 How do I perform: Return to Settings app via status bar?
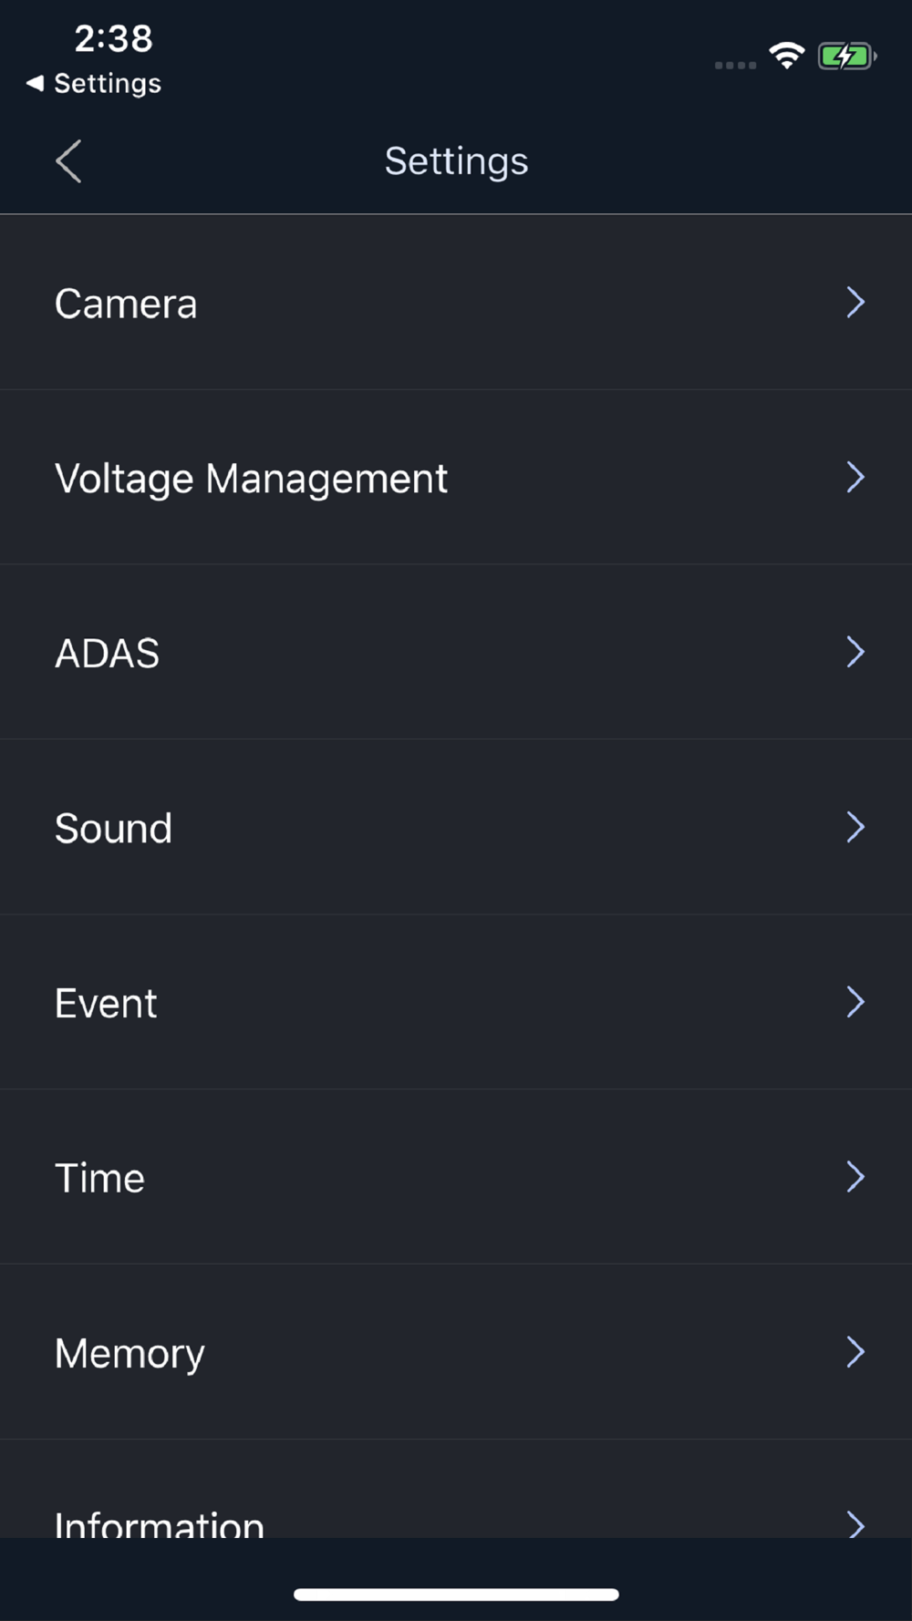pos(95,84)
